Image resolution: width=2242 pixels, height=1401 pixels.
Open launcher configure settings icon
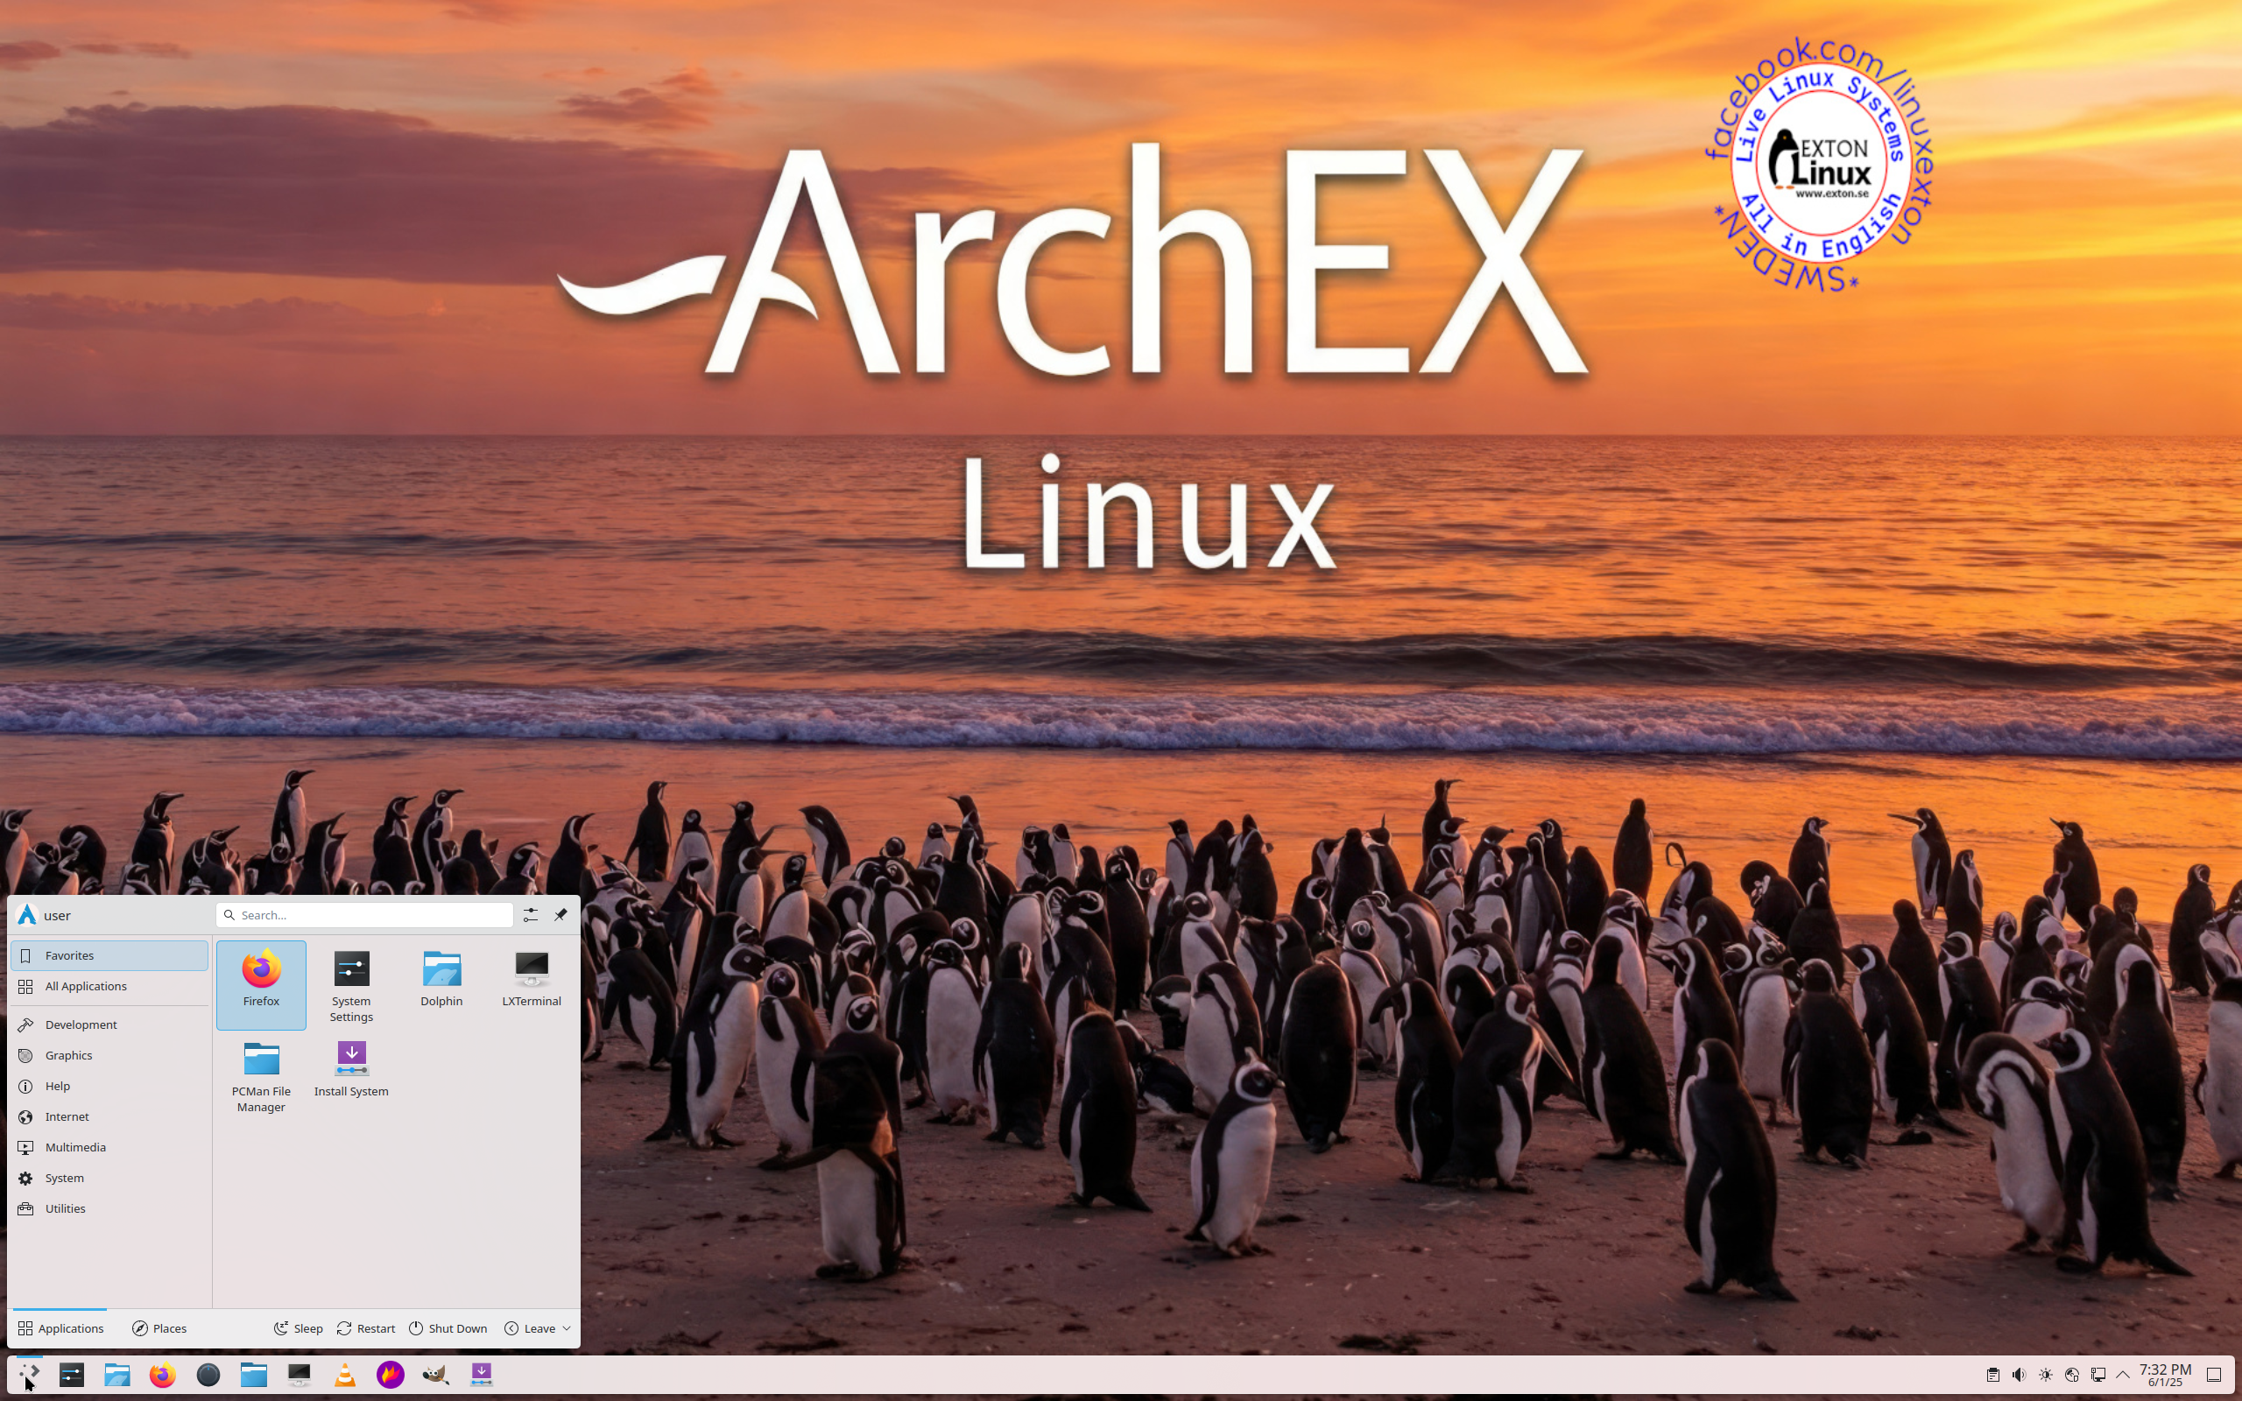pos(530,914)
